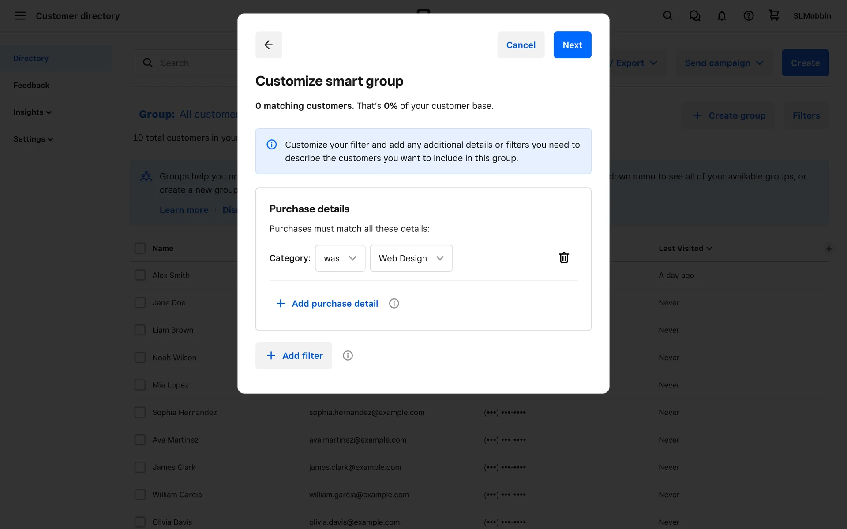The width and height of the screenshot is (847, 529).
Task: Delete the Category filter with trash icon
Action: click(564, 258)
